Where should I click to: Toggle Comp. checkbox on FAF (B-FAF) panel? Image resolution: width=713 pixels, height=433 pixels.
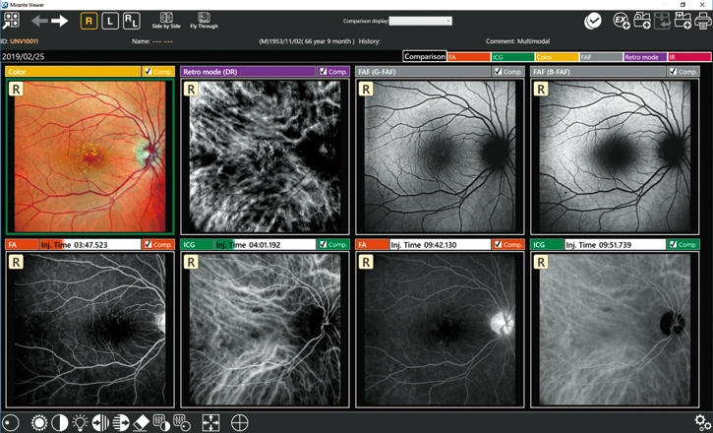[674, 72]
